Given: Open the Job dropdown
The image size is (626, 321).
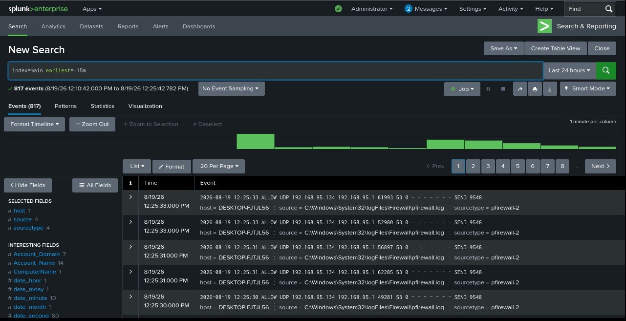Looking at the screenshot, I should (x=462, y=89).
